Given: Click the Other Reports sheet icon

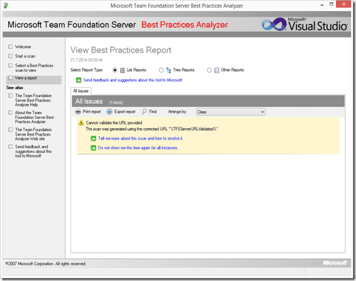Looking at the screenshot, I should [216, 70].
